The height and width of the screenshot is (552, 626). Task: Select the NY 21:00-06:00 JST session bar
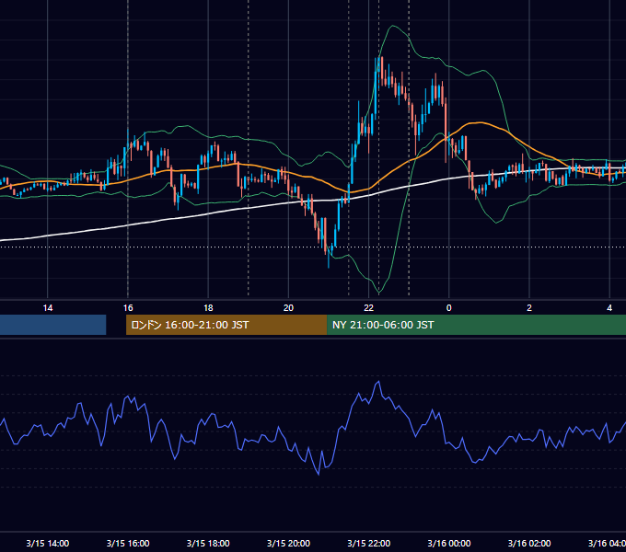pos(476,325)
